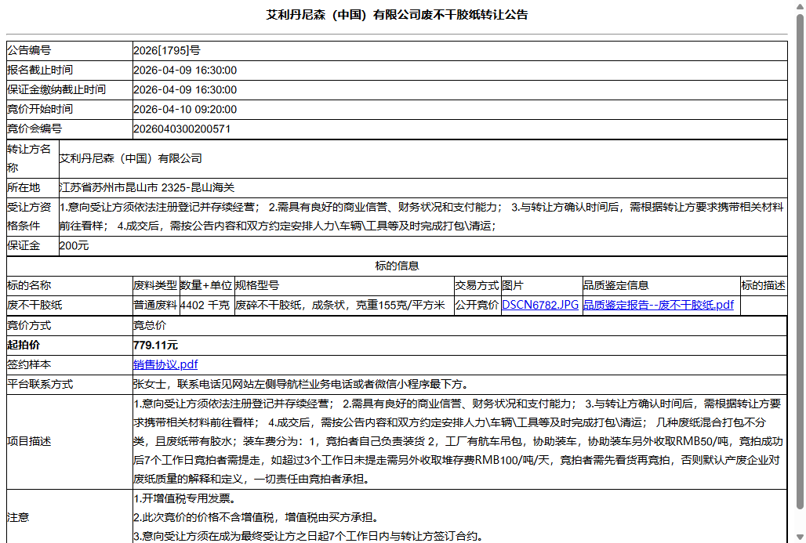Click the 品质鉴定信息 column header
The image size is (806, 543).
pos(661,286)
